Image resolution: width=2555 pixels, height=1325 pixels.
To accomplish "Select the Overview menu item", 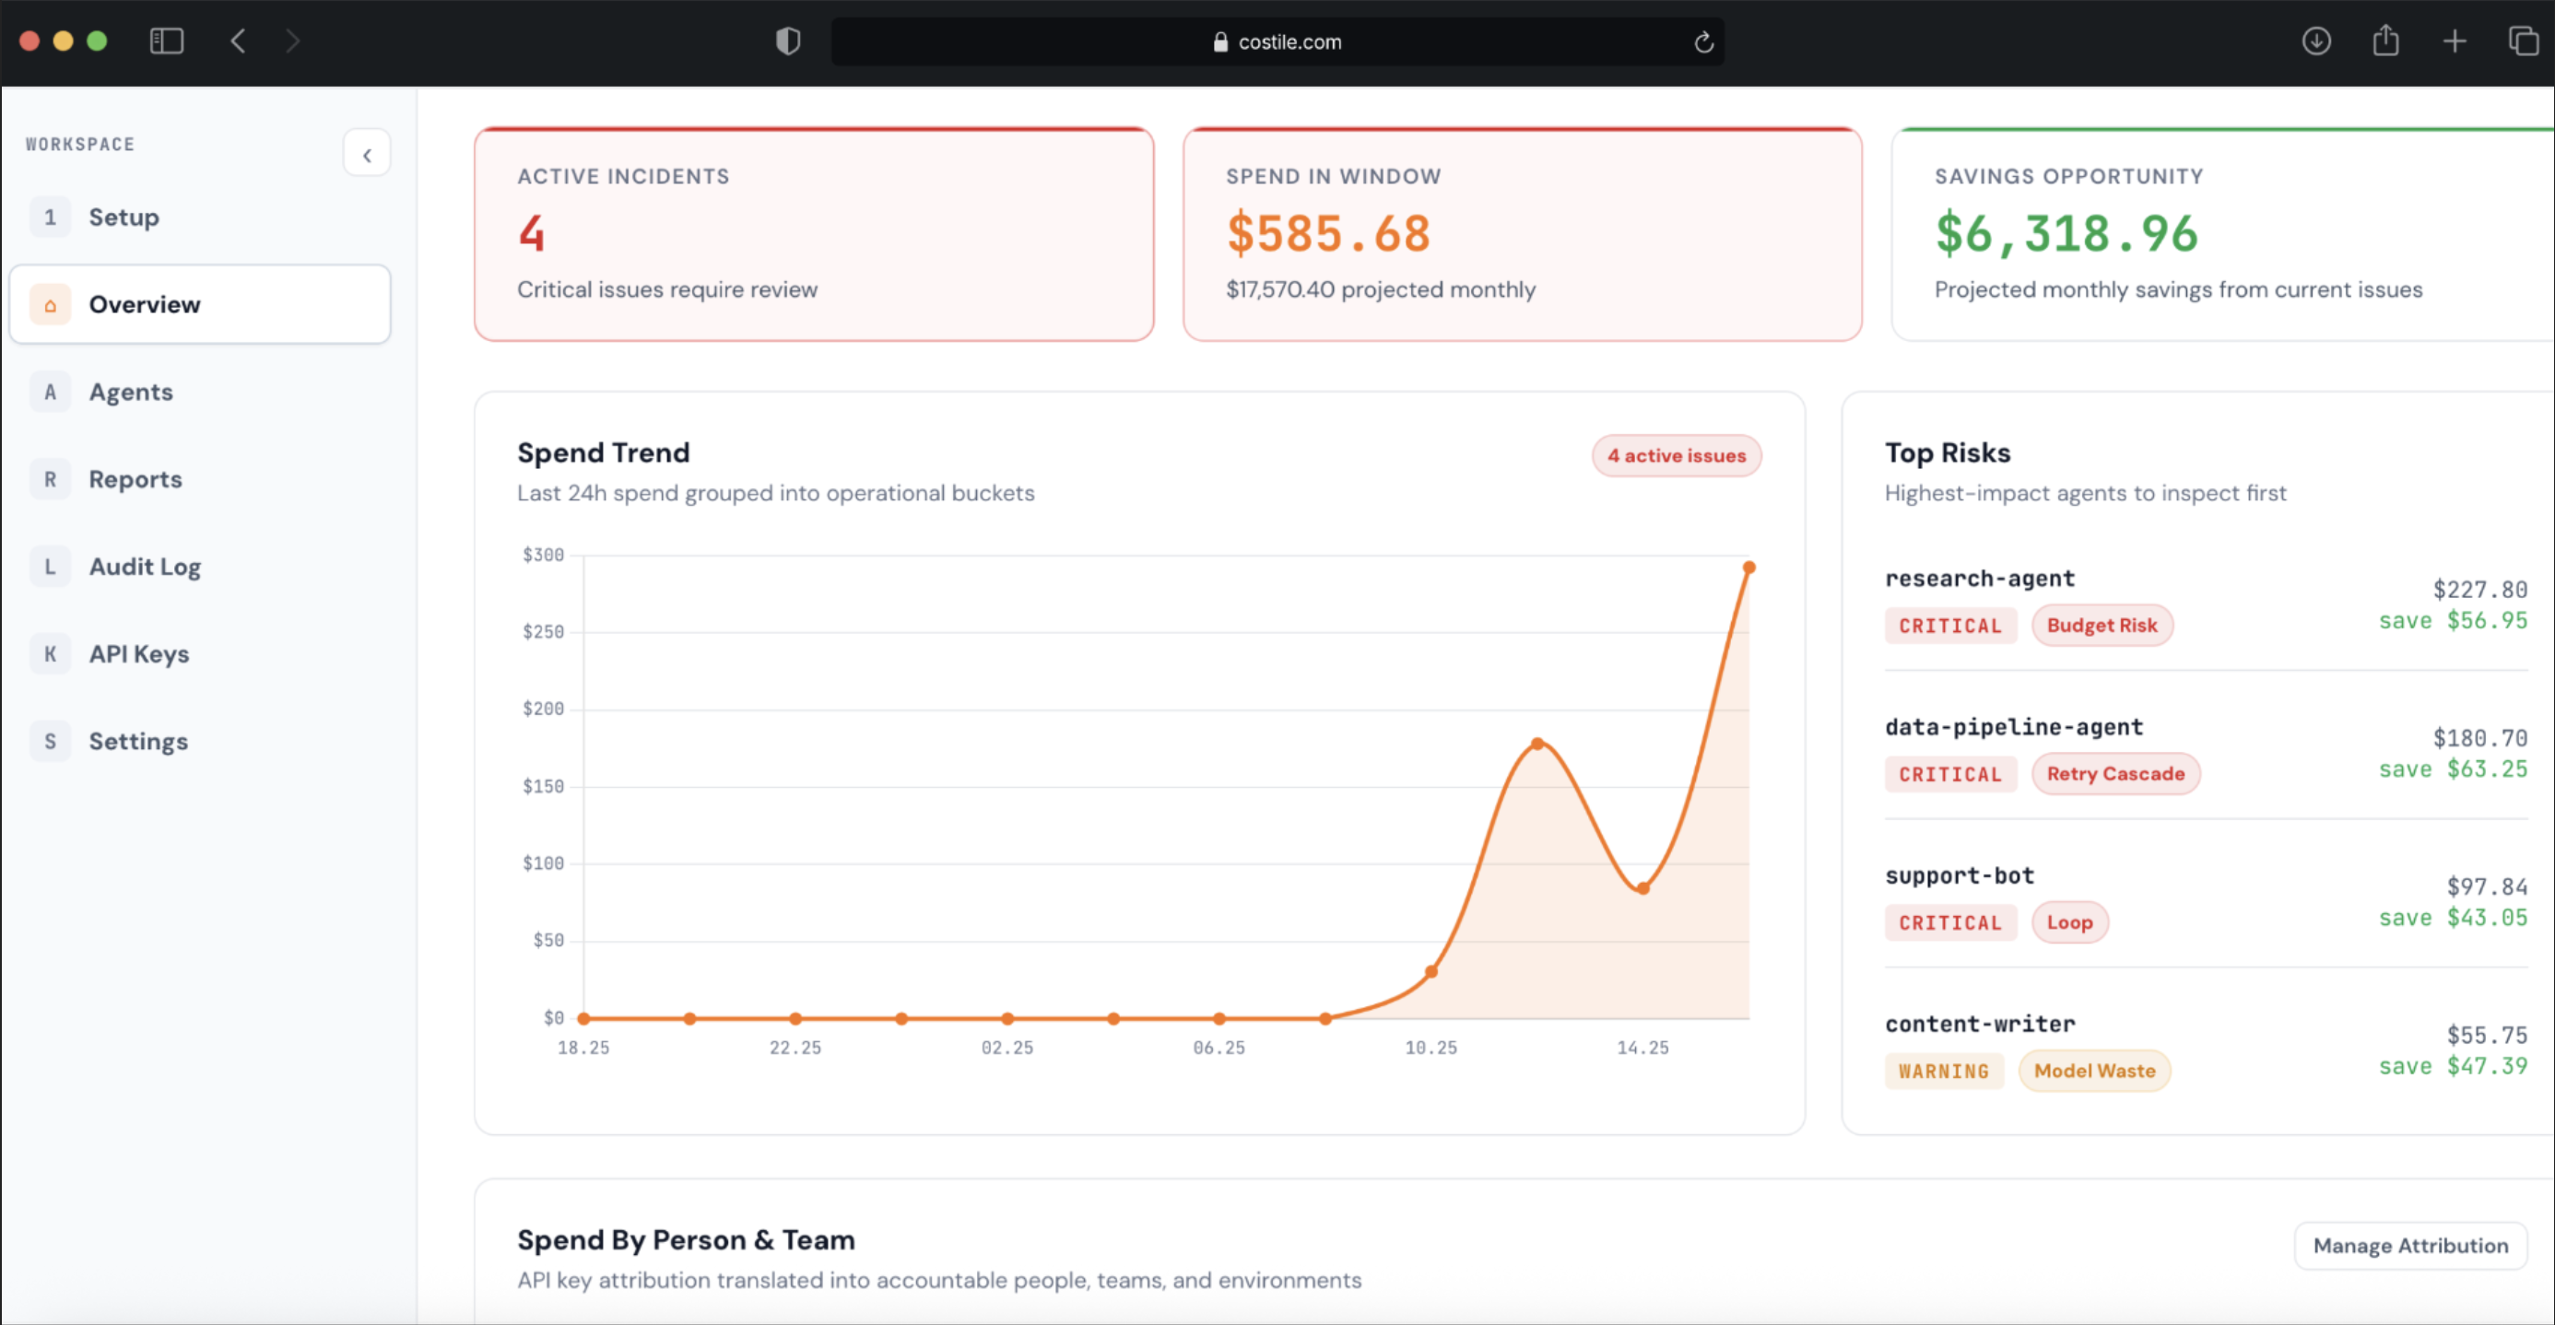I will [x=200, y=304].
